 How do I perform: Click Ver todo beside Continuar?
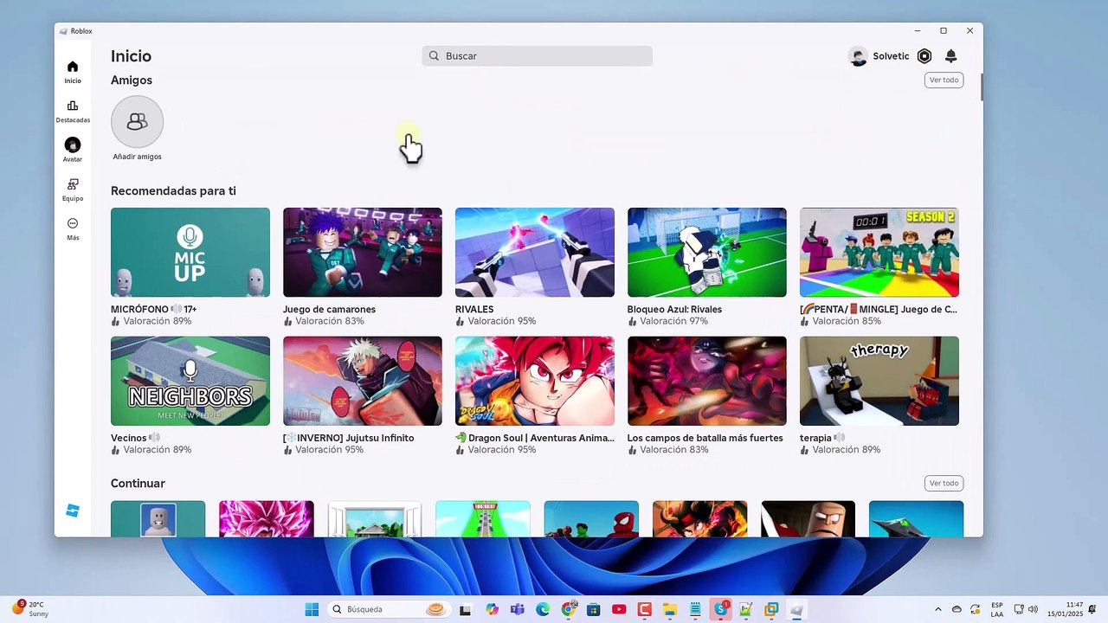coord(944,483)
